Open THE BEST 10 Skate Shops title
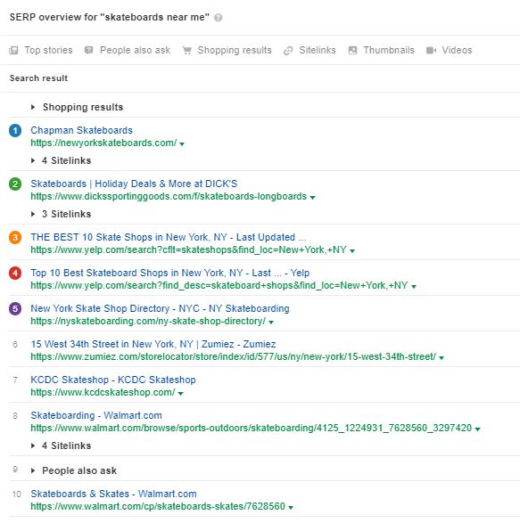The image size is (520, 523). 169,237
